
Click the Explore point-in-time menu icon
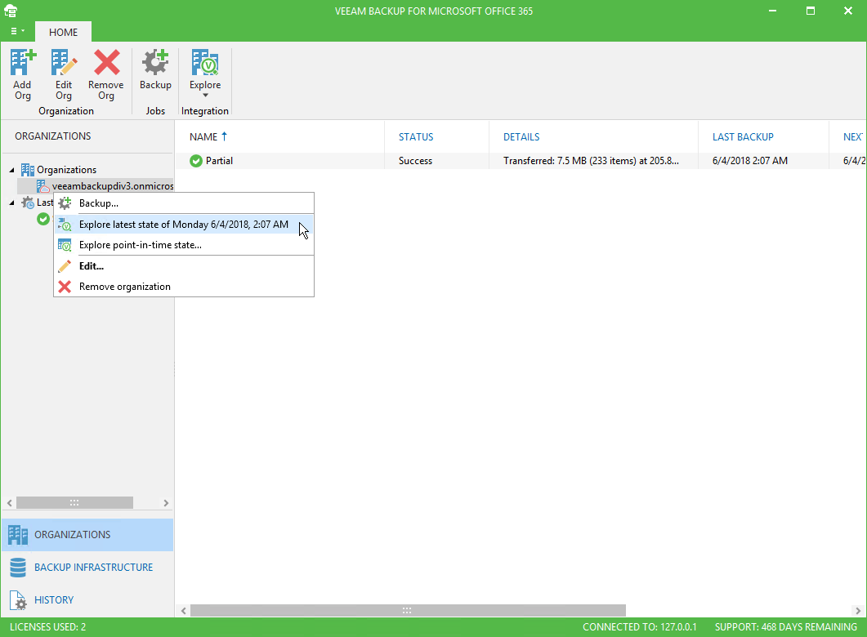click(x=65, y=245)
